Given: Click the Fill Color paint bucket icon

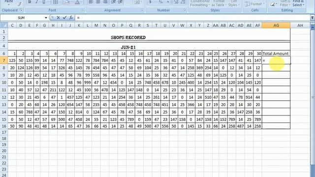Looking at the screenshot, I should point(67,2).
